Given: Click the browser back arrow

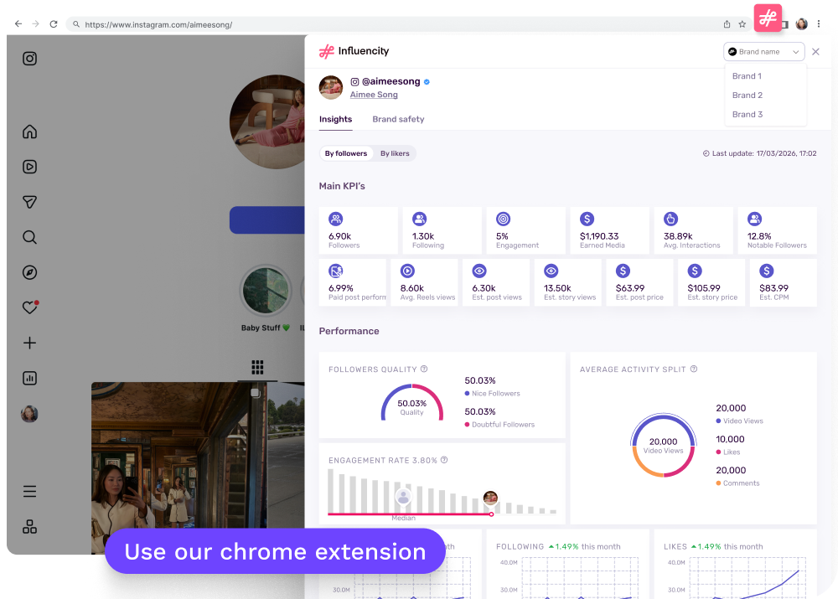Looking at the screenshot, I should (x=18, y=24).
